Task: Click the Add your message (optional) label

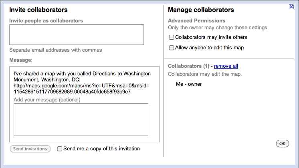Action: (47, 100)
